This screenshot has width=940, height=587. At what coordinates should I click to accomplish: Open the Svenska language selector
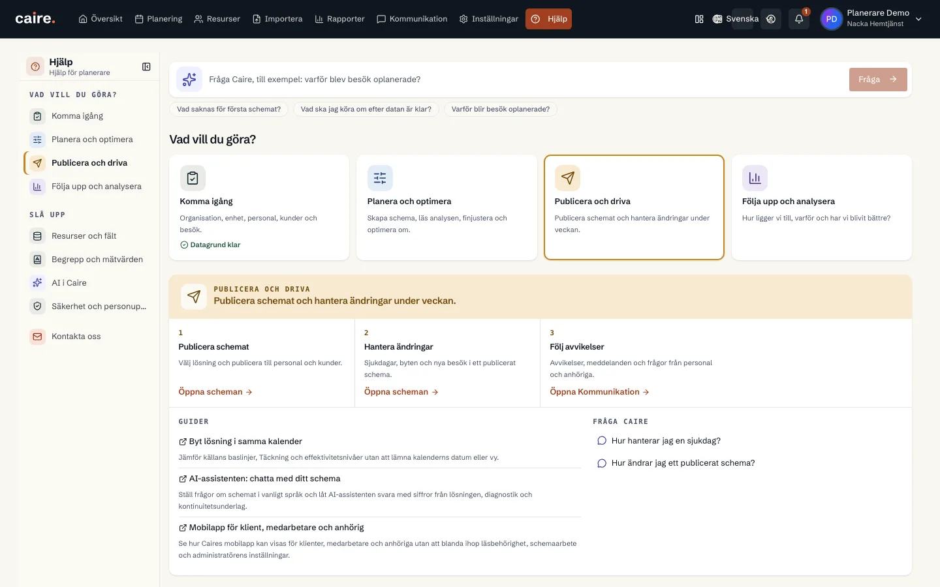pos(736,19)
